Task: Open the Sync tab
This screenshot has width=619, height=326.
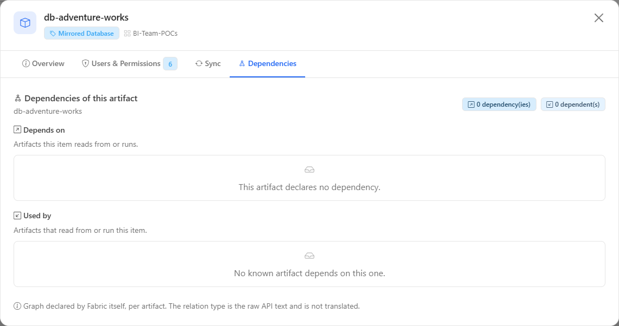Action: pos(207,64)
